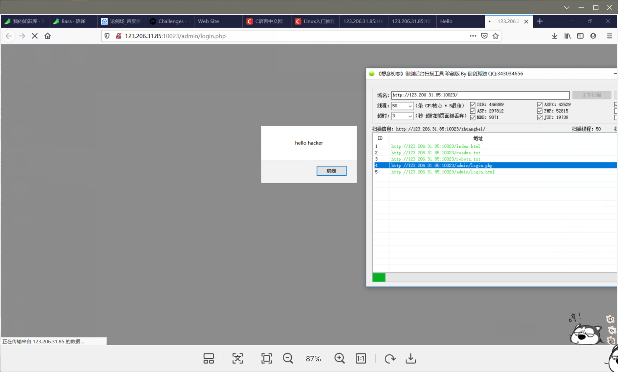Screen dimensions: 618x372
Task: Open the page actions three-dot menu
Action: pyautogui.click(x=473, y=36)
